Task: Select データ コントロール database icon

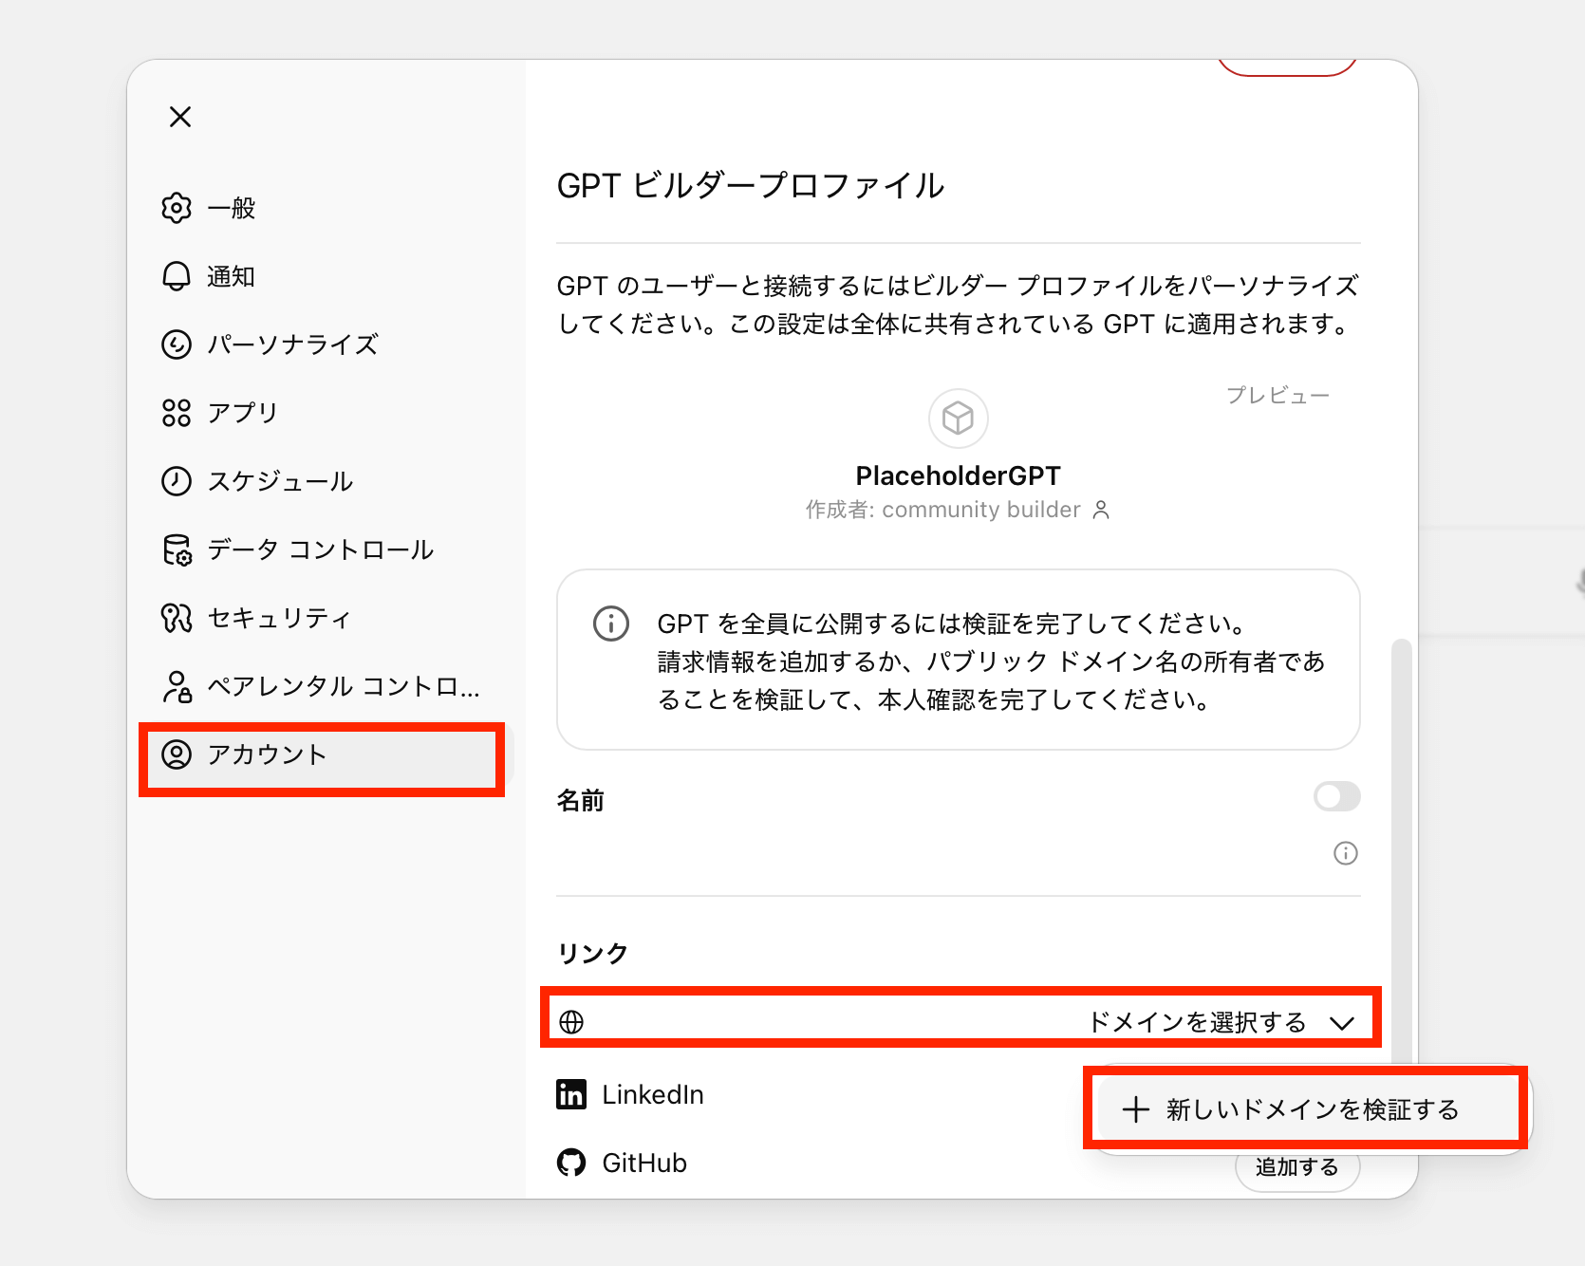Action: coord(177,549)
